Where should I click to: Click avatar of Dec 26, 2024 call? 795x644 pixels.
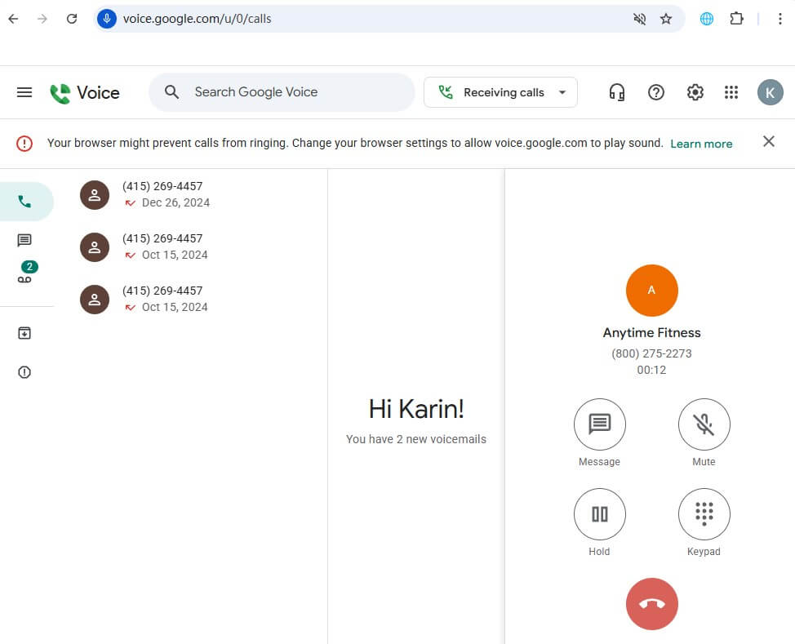click(95, 195)
